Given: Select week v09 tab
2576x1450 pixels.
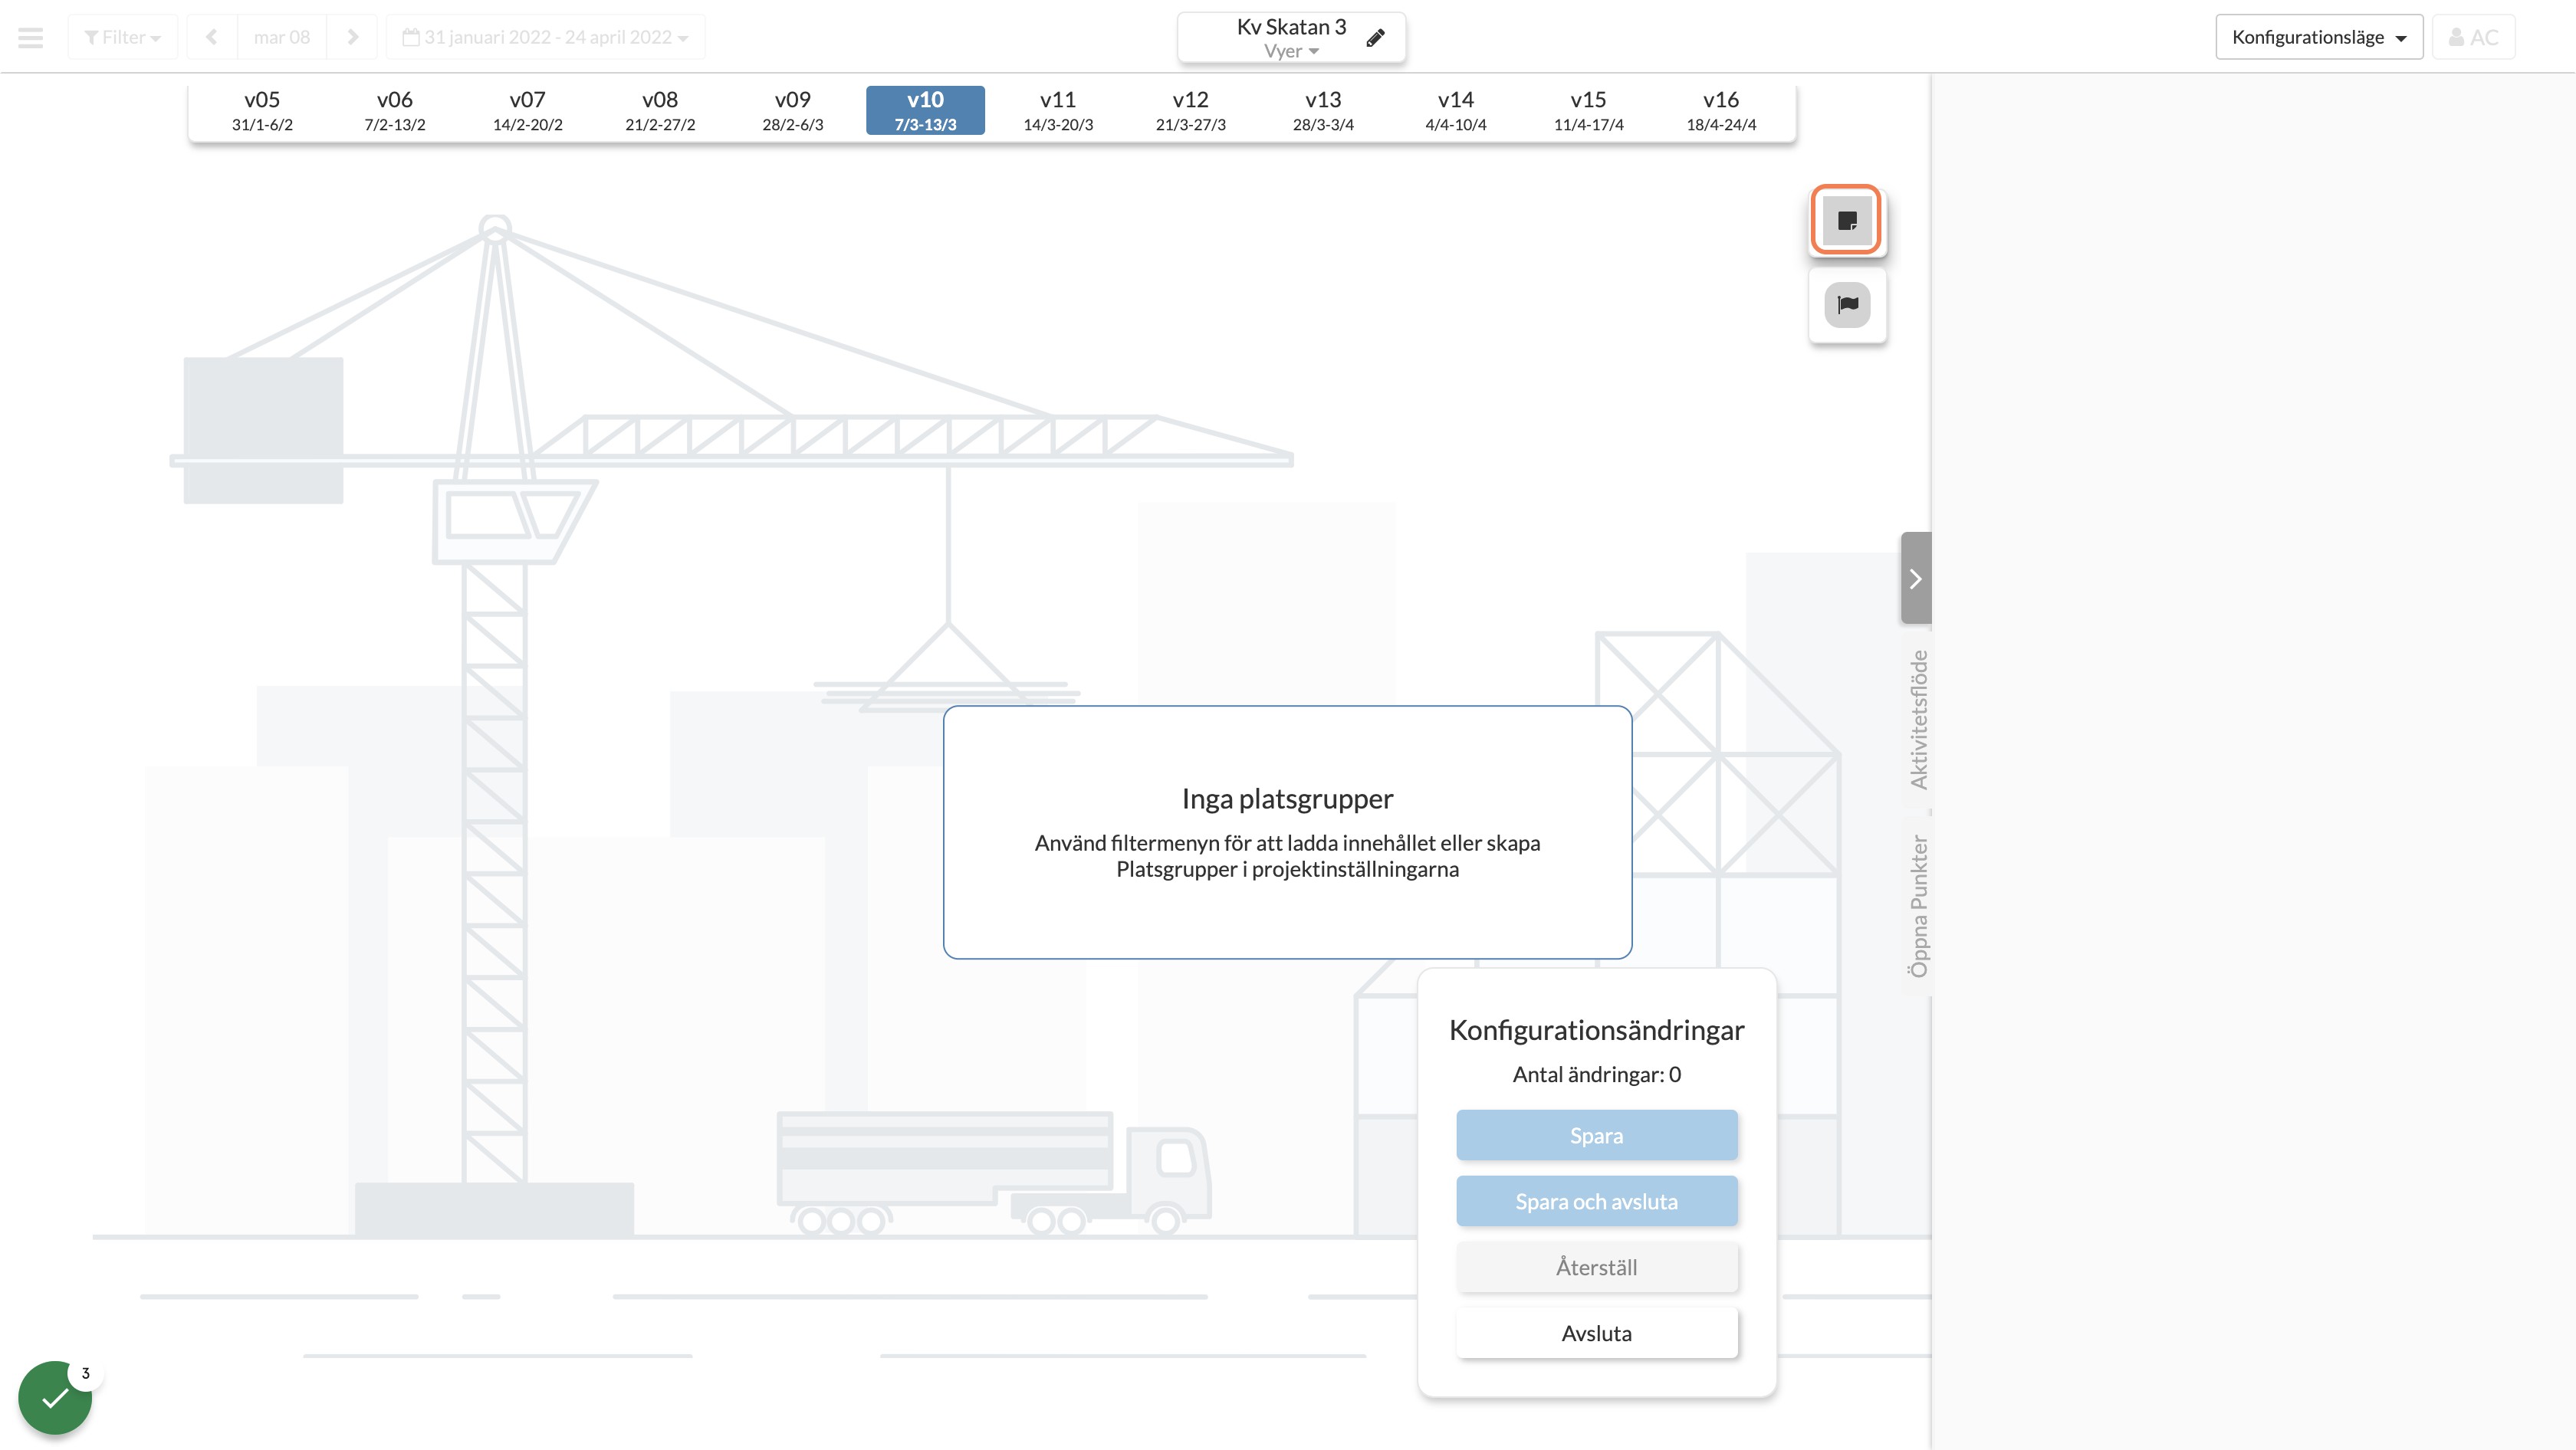Looking at the screenshot, I should [x=793, y=110].
